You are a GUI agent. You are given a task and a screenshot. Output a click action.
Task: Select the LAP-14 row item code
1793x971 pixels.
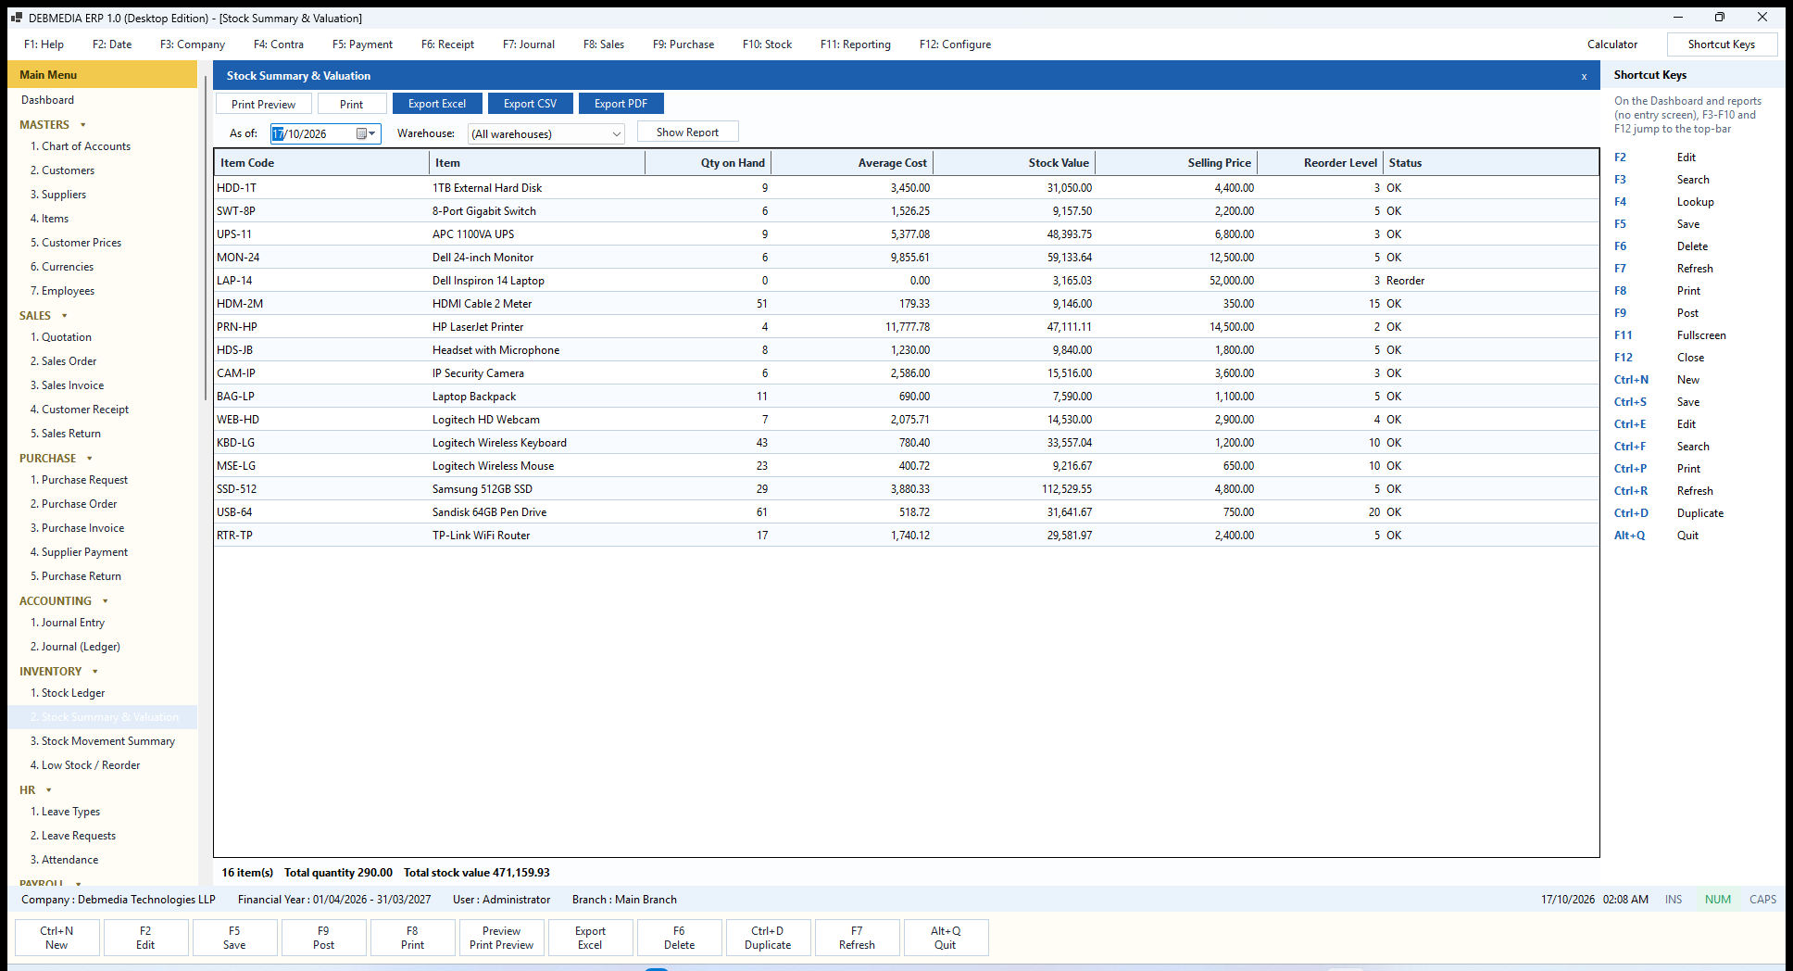tap(234, 281)
